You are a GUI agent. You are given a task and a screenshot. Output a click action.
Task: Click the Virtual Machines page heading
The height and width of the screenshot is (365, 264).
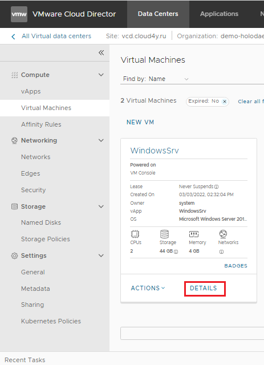153,60
